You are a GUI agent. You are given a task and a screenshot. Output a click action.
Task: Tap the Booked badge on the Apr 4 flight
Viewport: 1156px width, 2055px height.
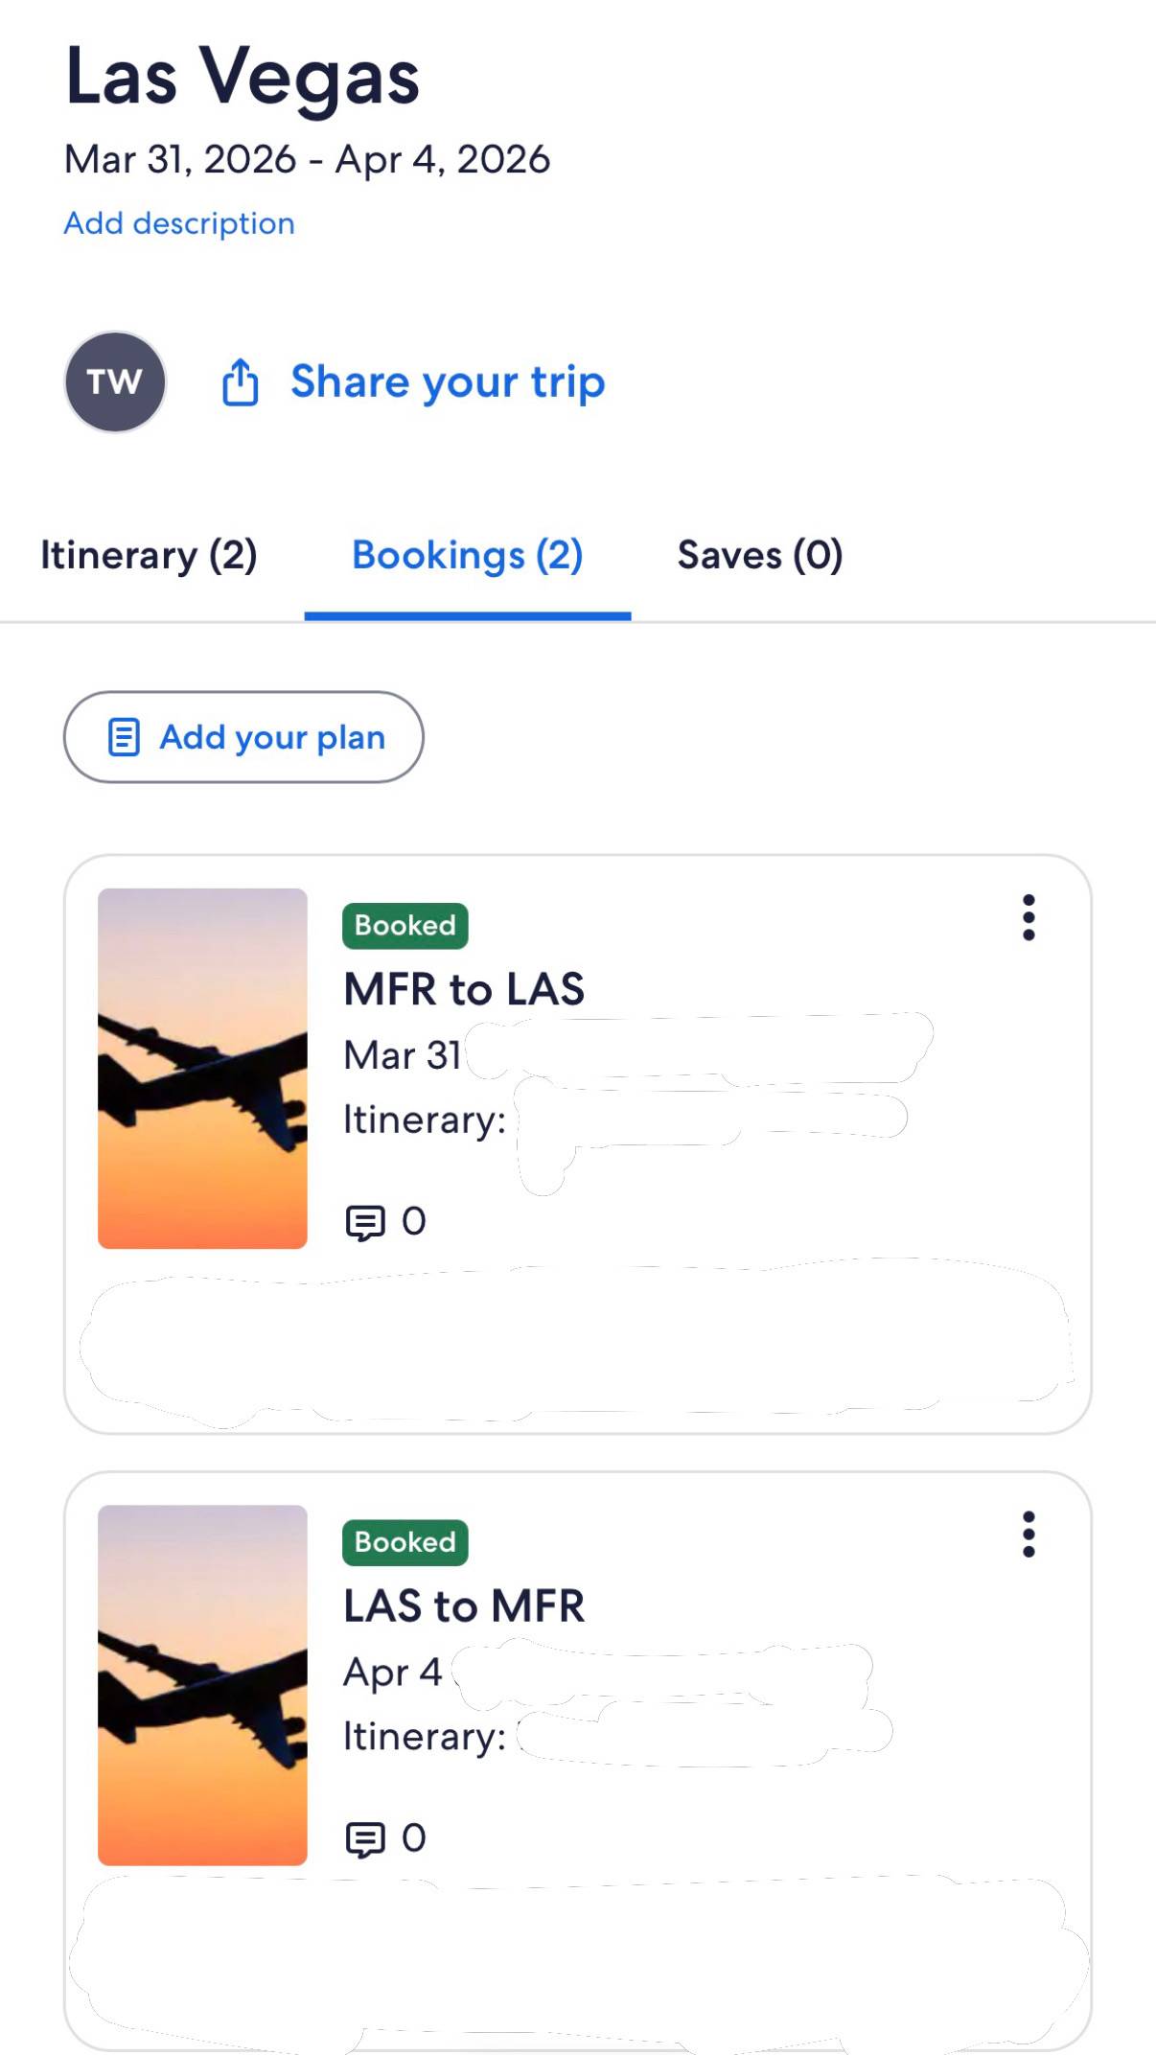click(x=405, y=1542)
